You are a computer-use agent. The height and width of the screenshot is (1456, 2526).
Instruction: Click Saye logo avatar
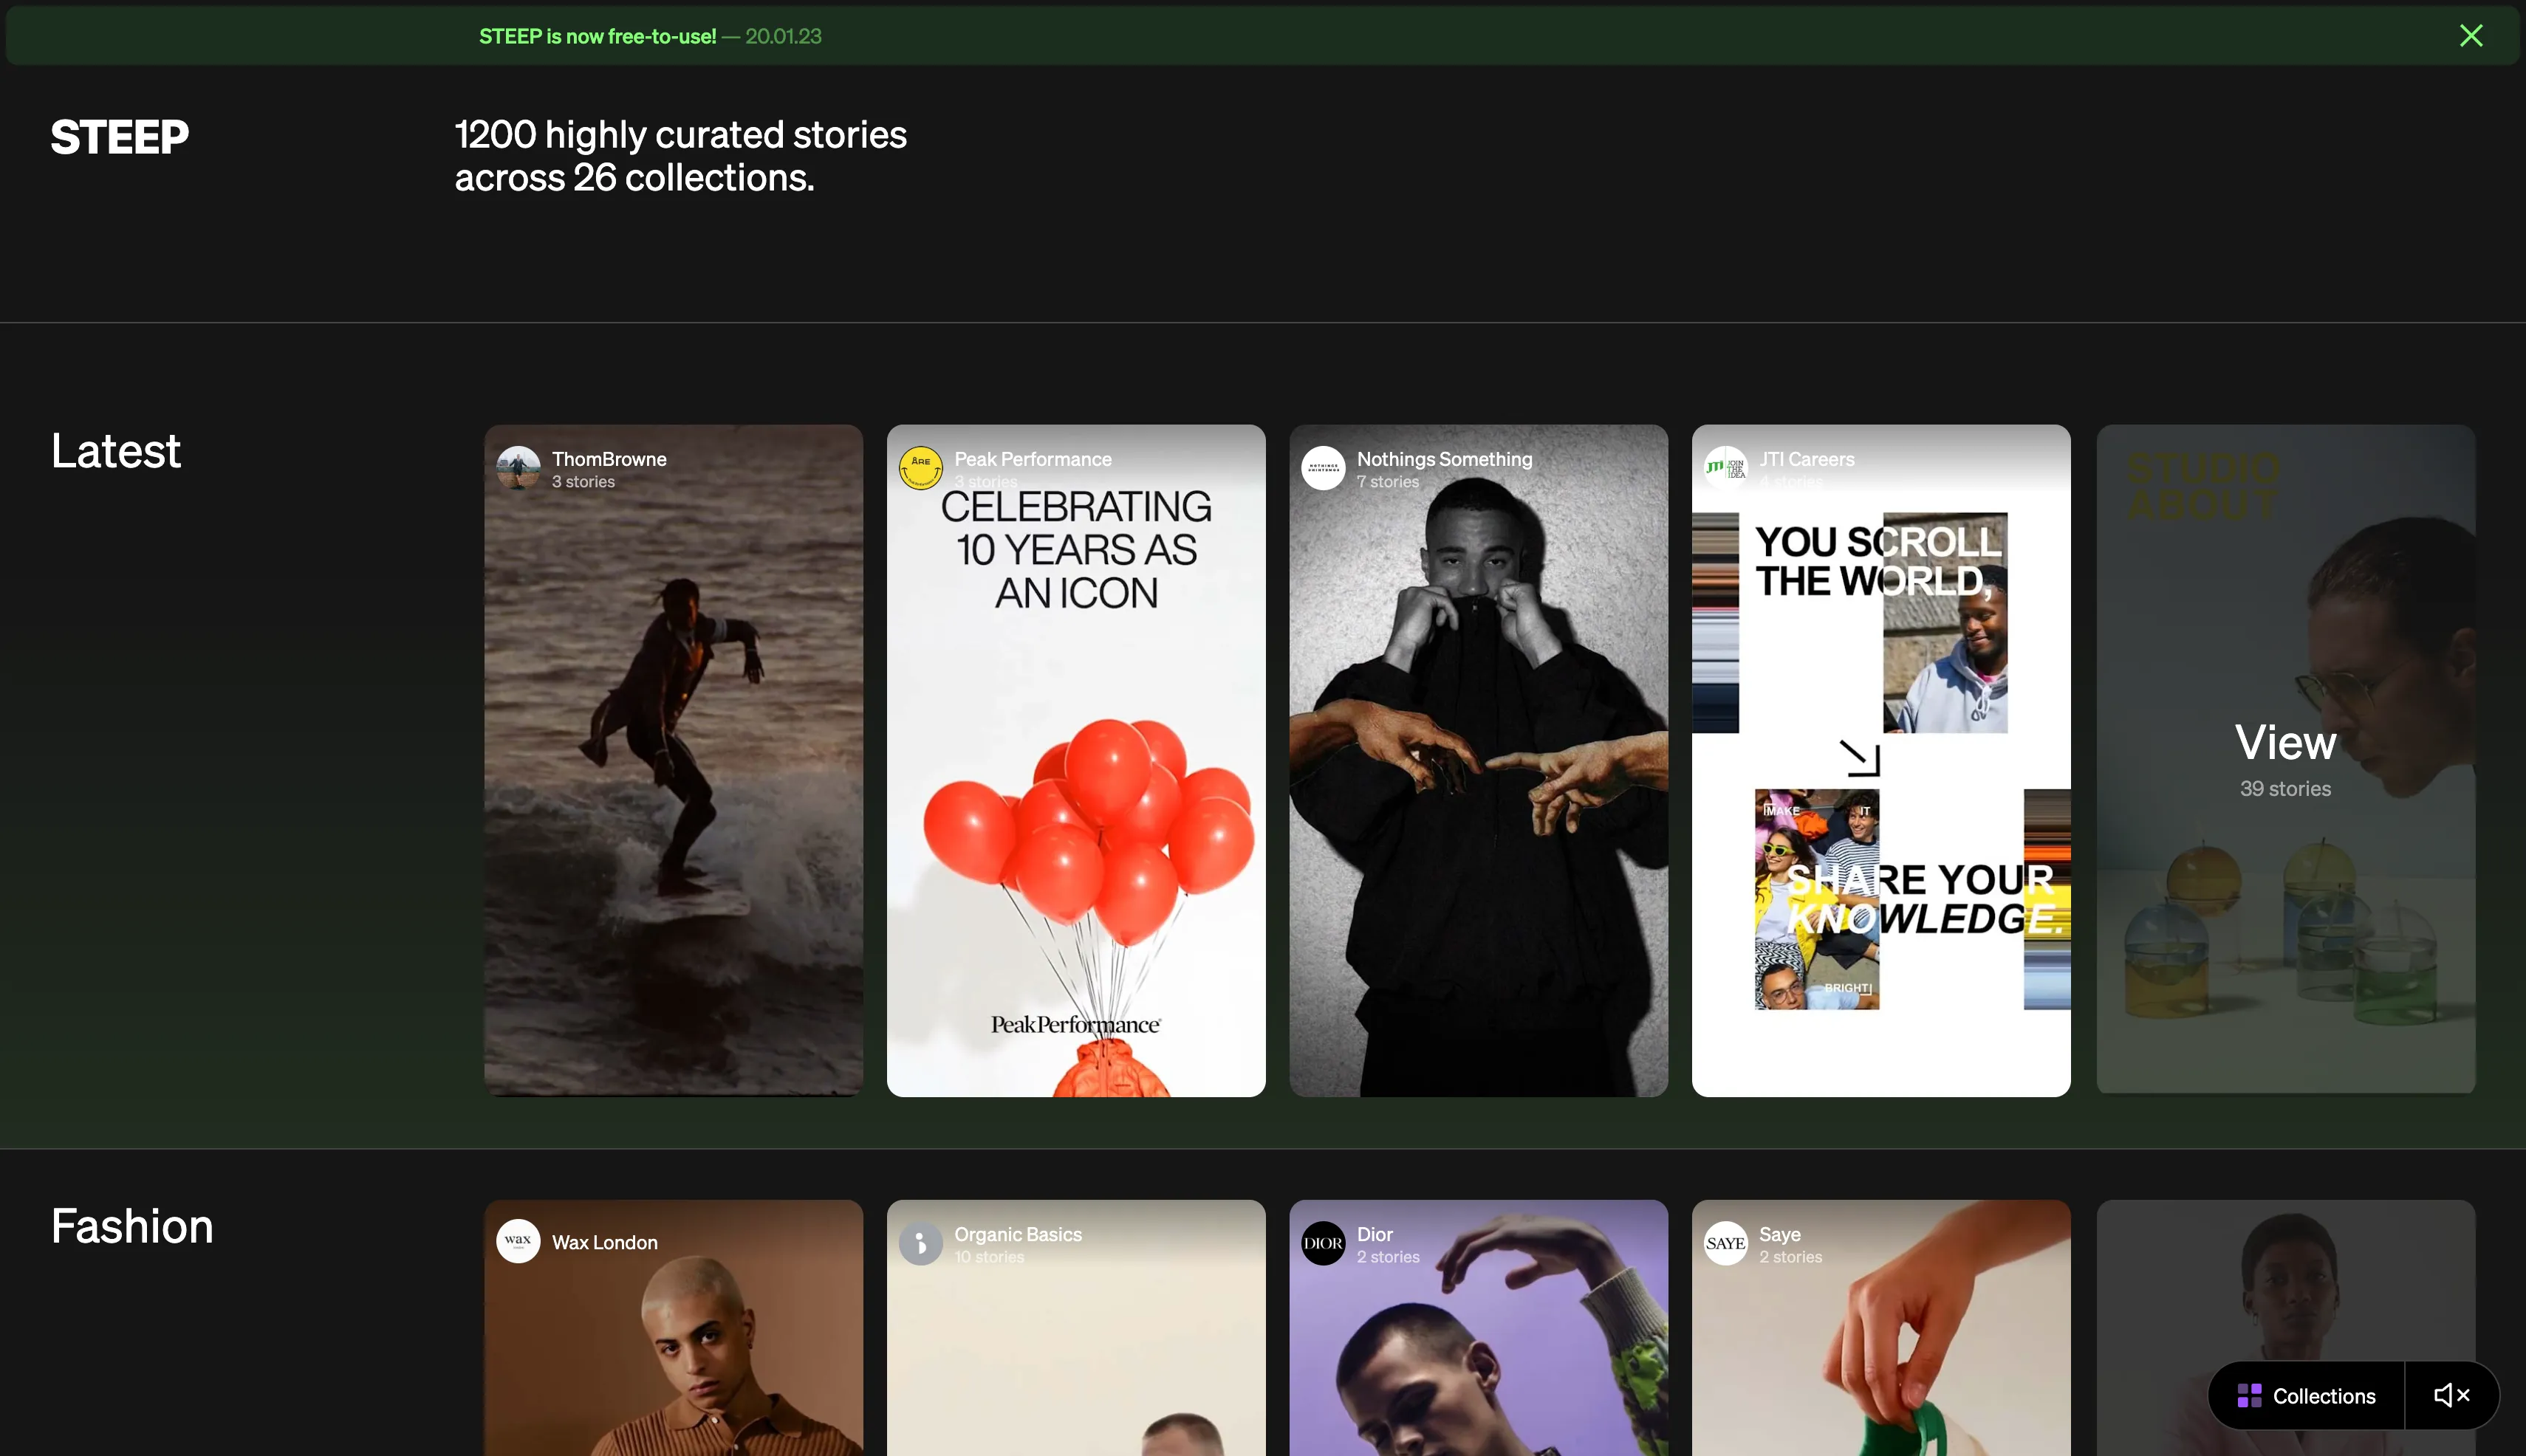pyautogui.click(x=1725, y=1243)
